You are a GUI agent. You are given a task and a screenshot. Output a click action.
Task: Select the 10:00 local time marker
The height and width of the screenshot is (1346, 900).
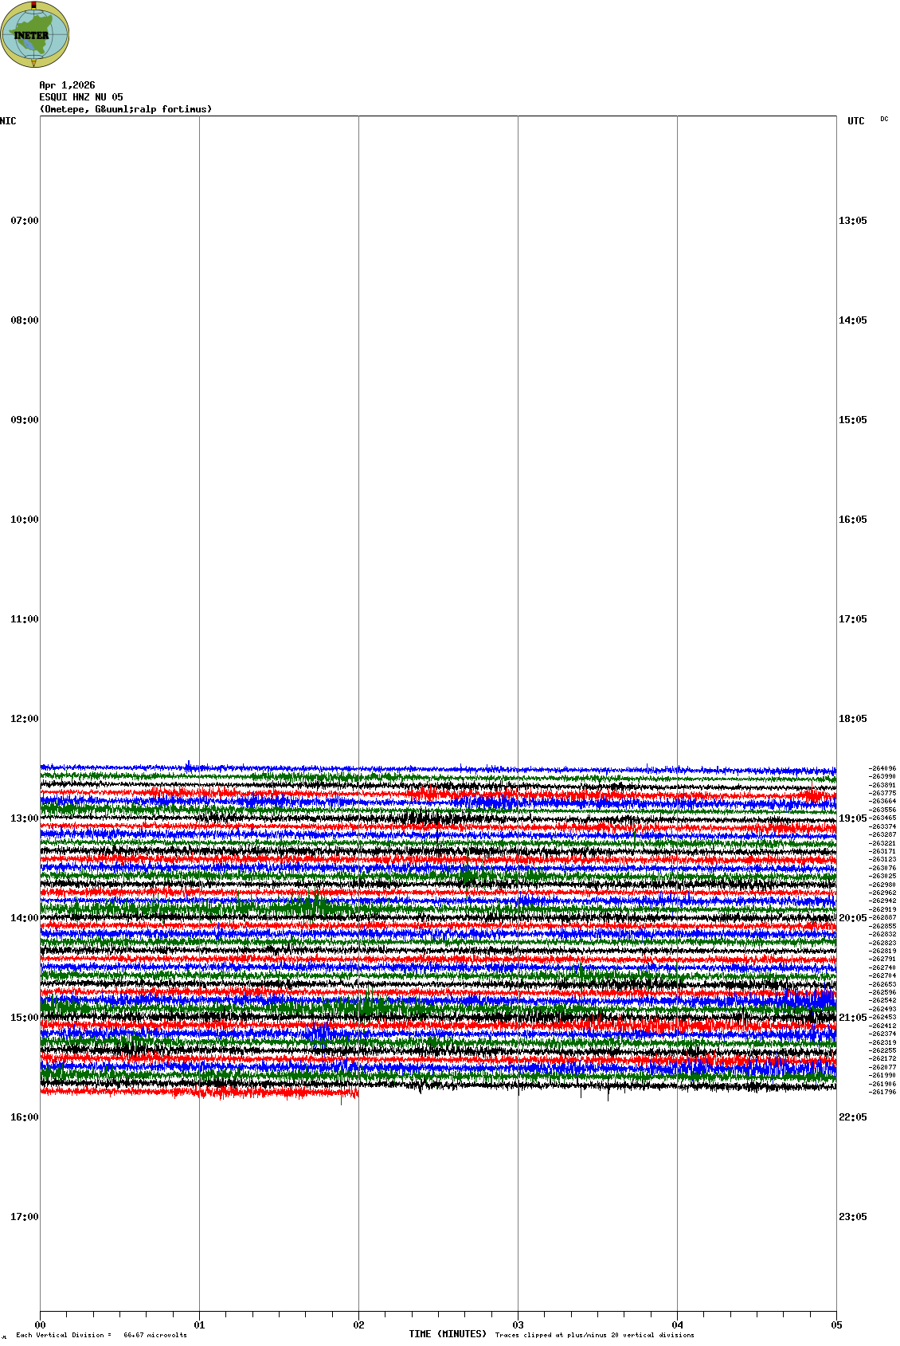24,520
